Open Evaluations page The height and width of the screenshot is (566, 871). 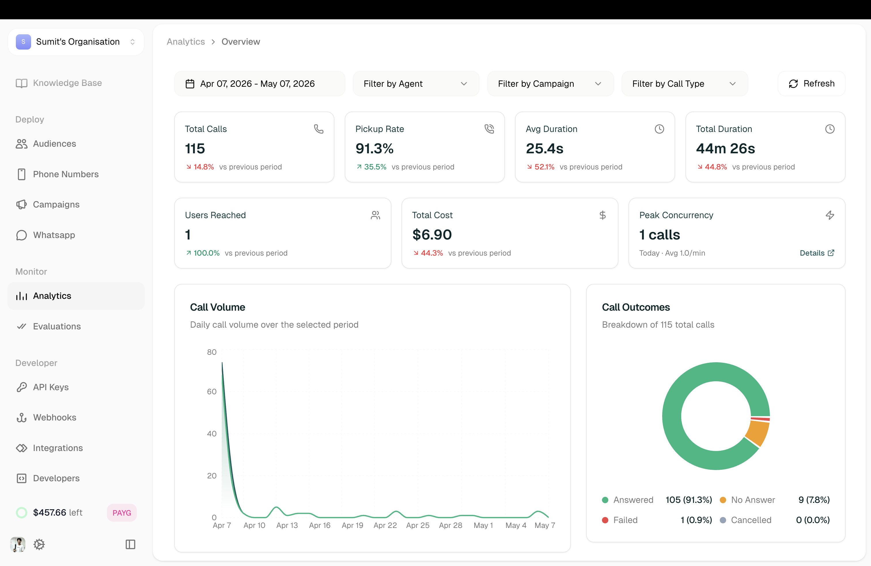click(x=76, y=326)
